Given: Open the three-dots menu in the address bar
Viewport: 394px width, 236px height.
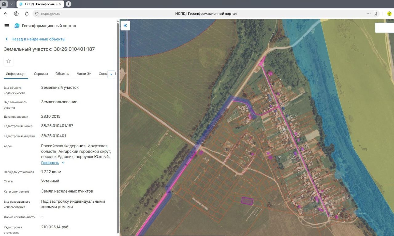Looking at the screenshot, I should pos(368,14).
